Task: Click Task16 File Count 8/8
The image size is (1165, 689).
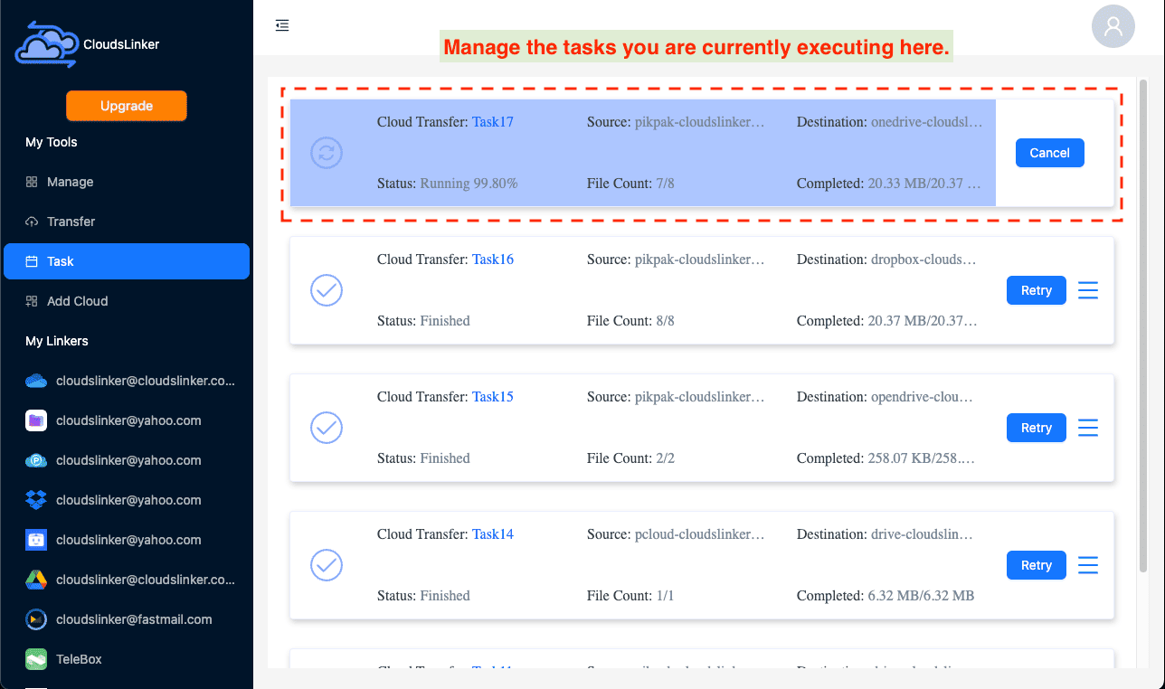Action: (x=630, y=321)
